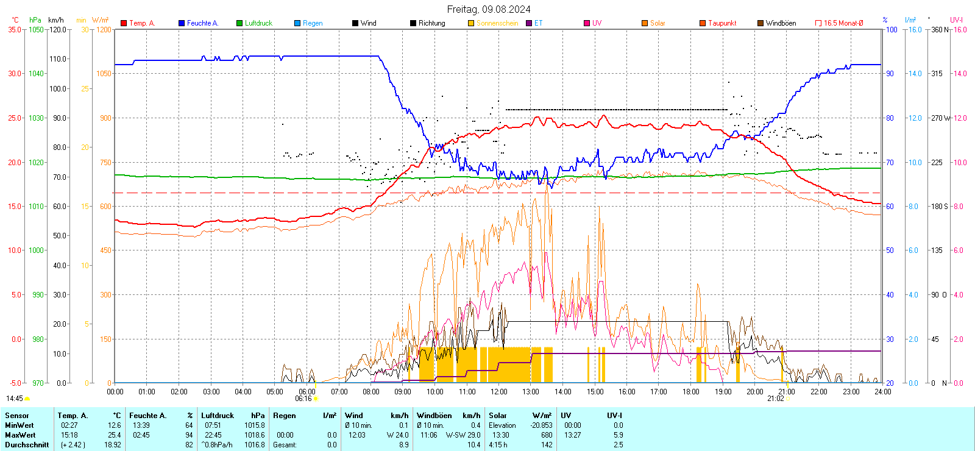Image resolution: width=975 pixels, height=451 pixels.
Task: Click the brown Windböen legend square
Action: (x=760, y=23)
